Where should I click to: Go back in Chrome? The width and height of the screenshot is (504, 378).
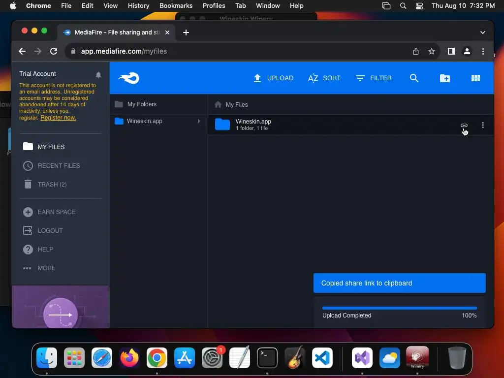(22, 51)
